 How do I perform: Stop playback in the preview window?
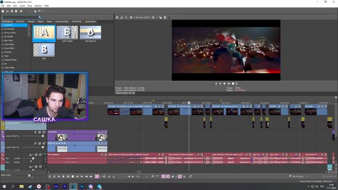tap(233, 83)
